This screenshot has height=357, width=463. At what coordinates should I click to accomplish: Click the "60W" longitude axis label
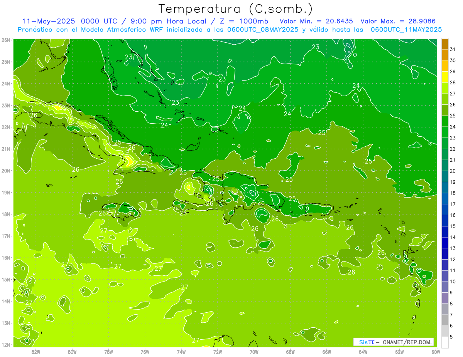click(436, 352)
